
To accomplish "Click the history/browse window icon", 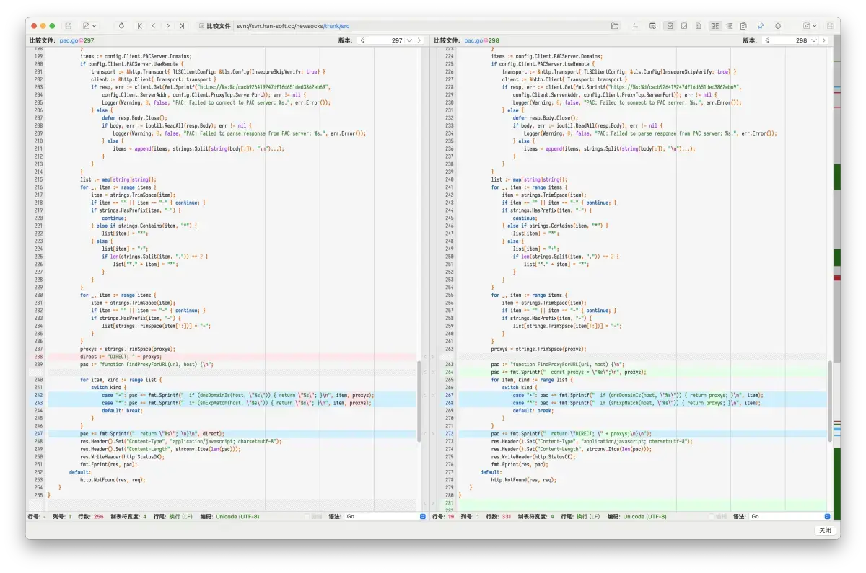I will 652,26.
